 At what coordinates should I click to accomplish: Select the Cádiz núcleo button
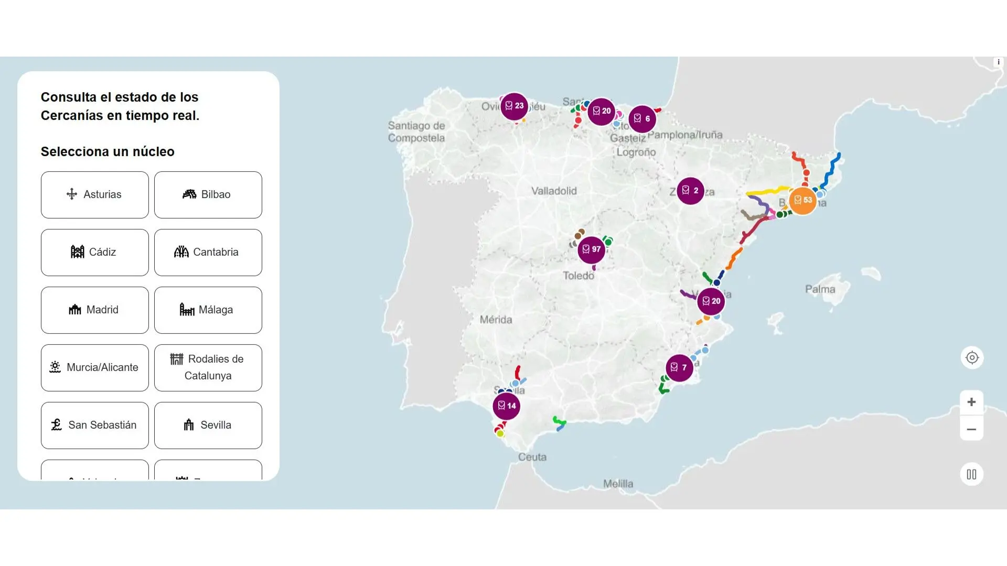(x=94, y=252)
